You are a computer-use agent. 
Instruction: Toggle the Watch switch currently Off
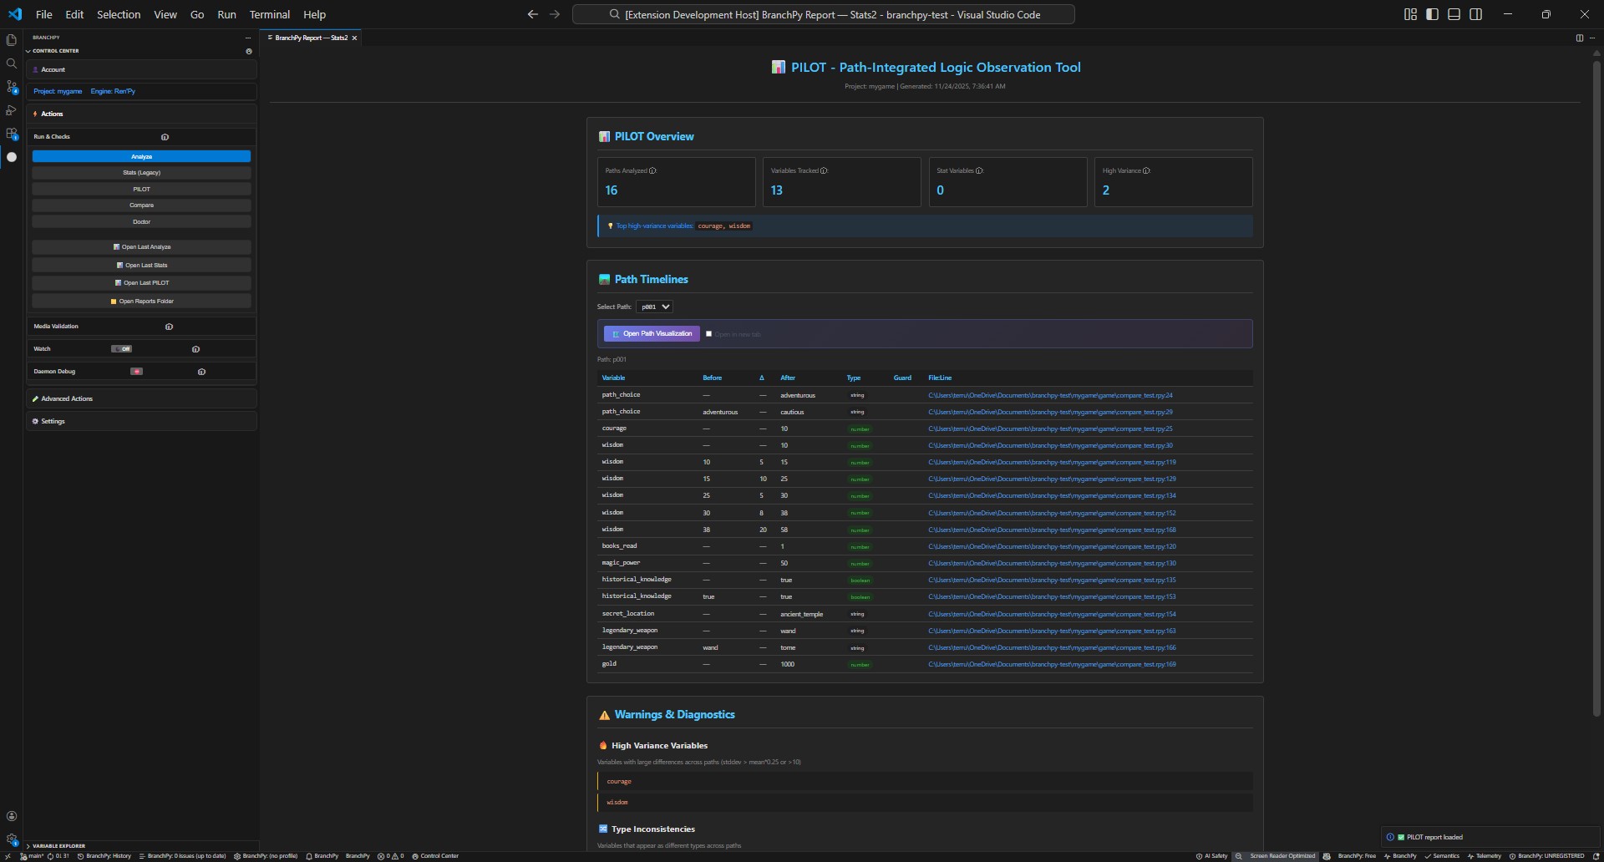122,349
